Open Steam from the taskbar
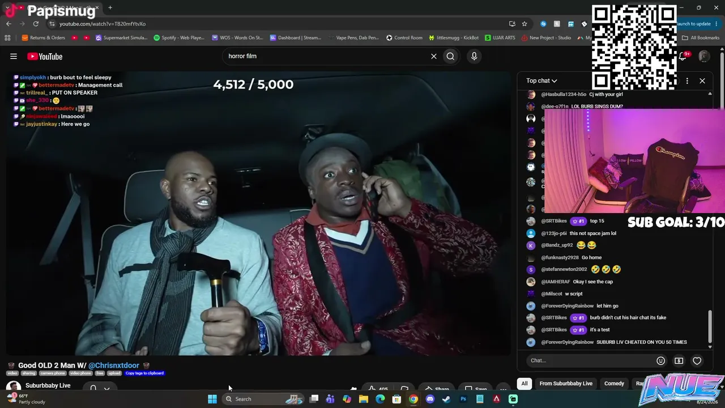 tap(446, 399)
